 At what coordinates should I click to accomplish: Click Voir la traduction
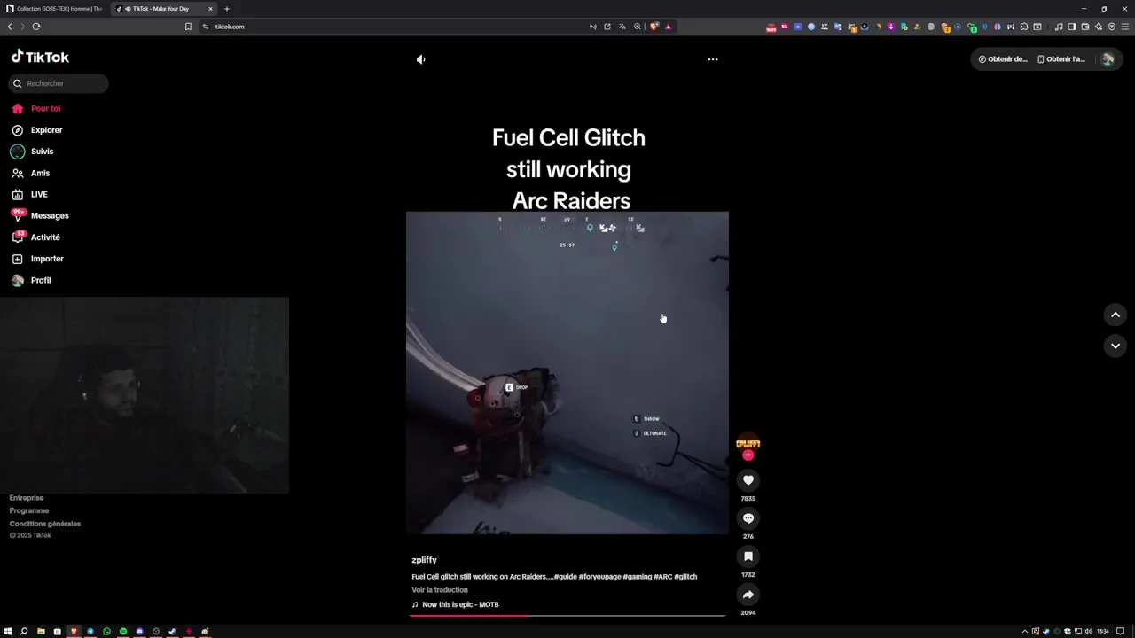(x=440, y=590)
